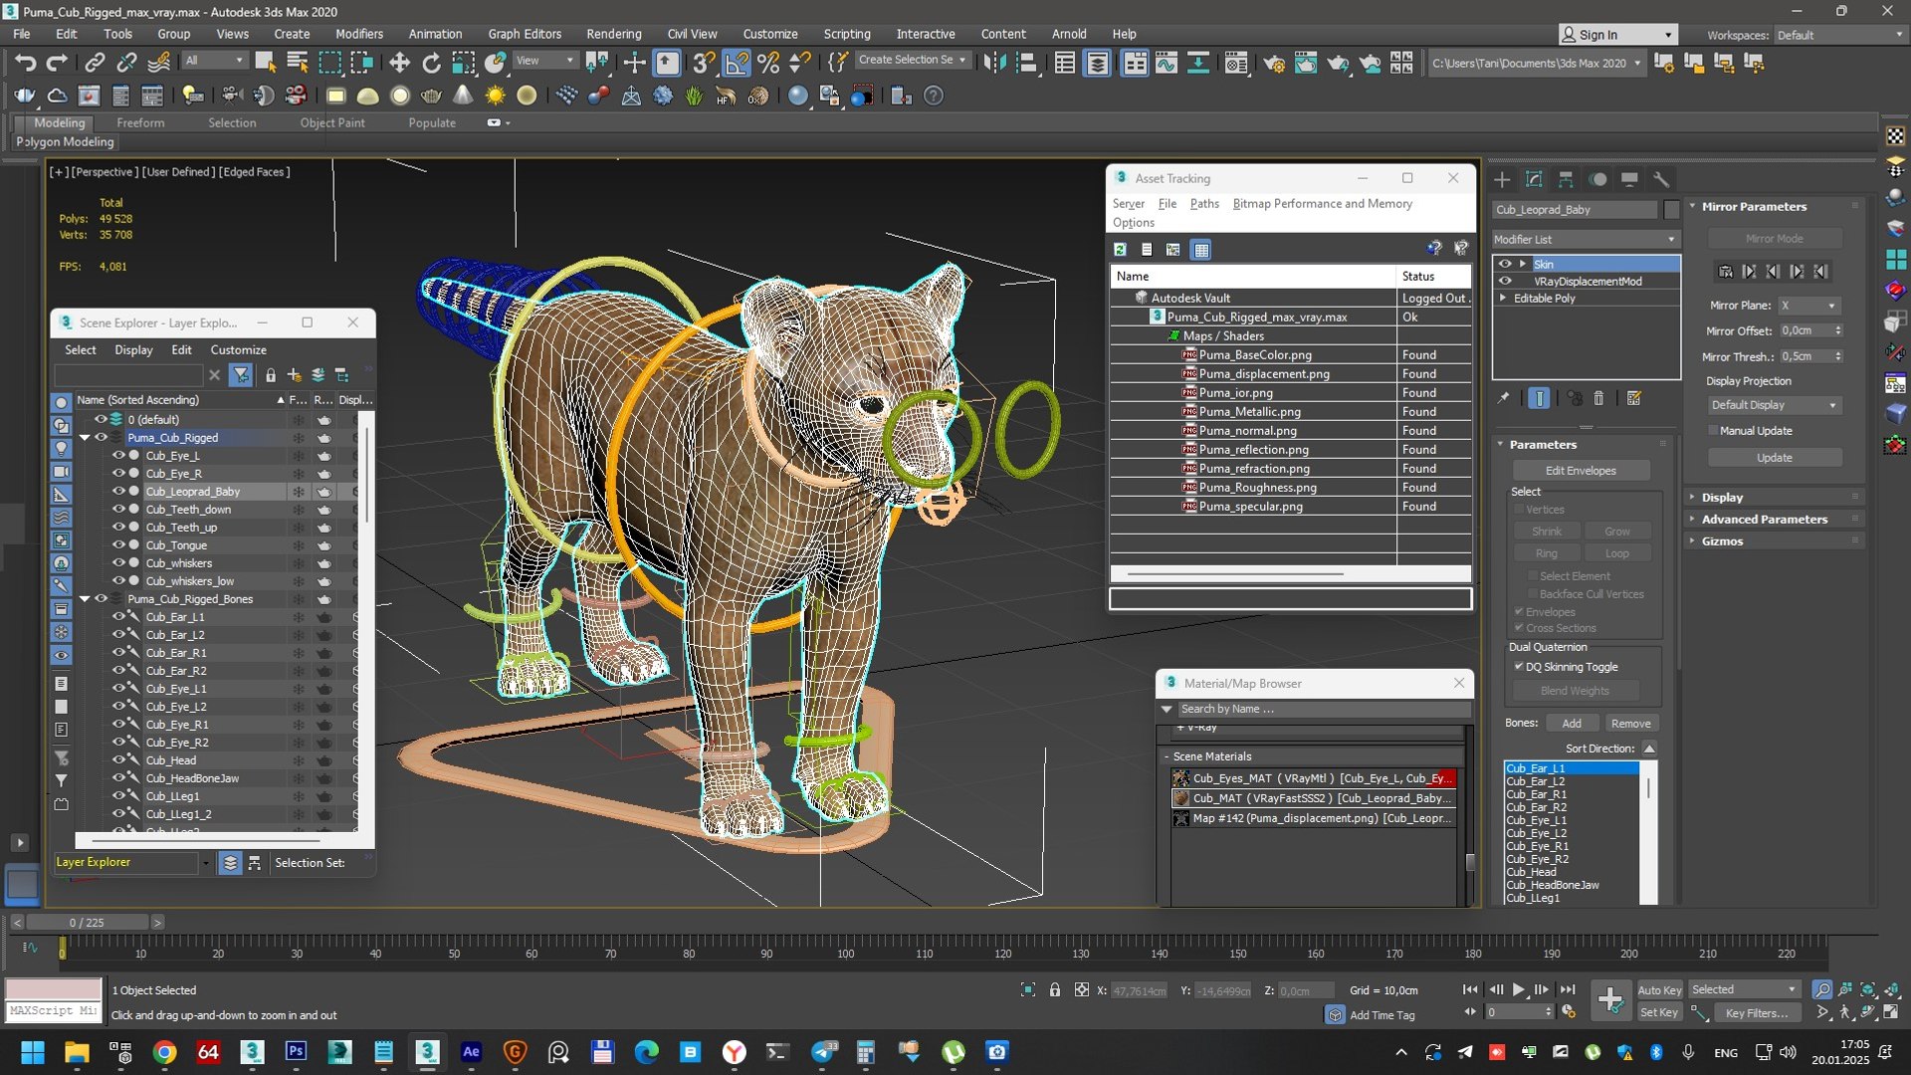Open the Default Display dropdown

[x=1774, y=405]
